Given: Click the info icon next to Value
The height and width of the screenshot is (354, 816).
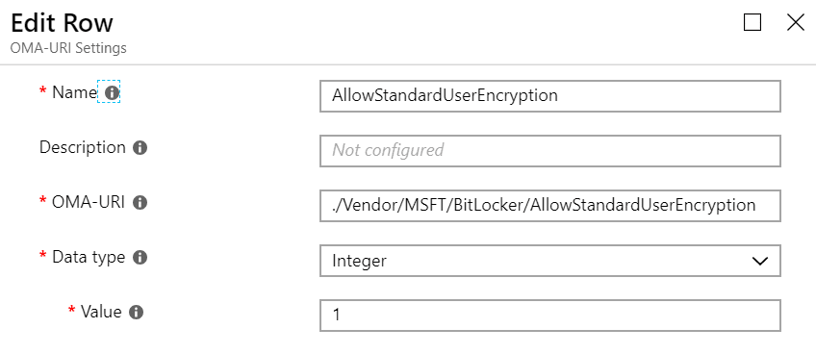Looking at the screenshot, I should [x=136, y=313].
